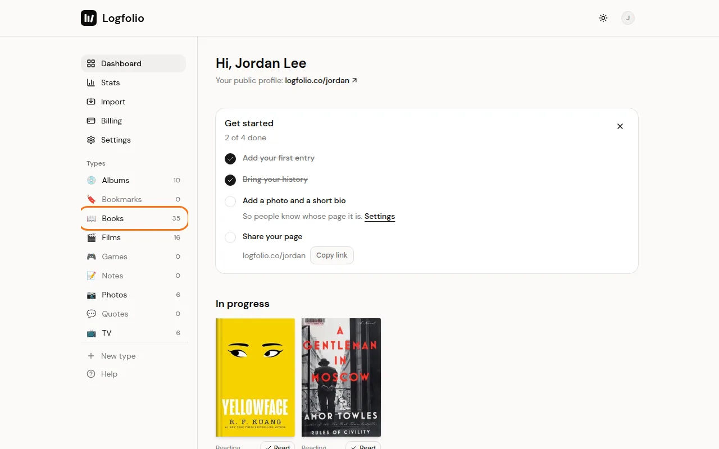Open the Stats page label
This screenshot has height=449, width=719.
tap(110, 83)
